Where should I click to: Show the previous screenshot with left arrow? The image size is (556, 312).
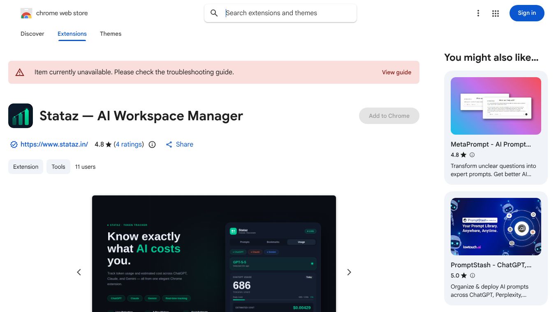click(x=79, y=272)
